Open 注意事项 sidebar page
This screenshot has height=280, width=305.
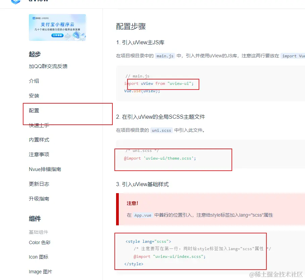coord(39,155)
